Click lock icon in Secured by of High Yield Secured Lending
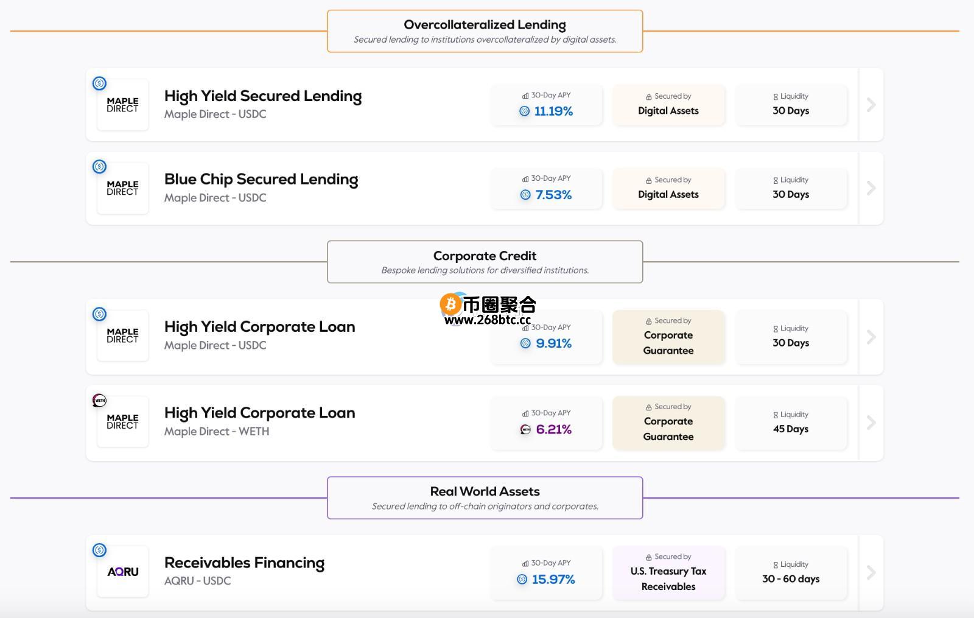This screenshot has height=618, width=974. point(649,97)
